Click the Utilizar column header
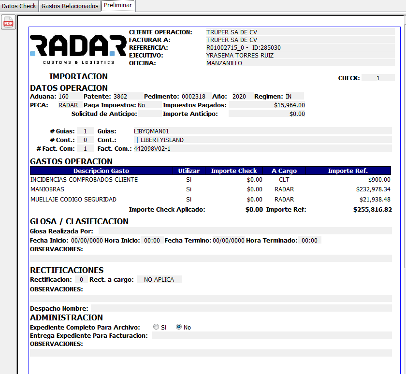Viewport: 406px width, 374px height. (x=189, y=171)
